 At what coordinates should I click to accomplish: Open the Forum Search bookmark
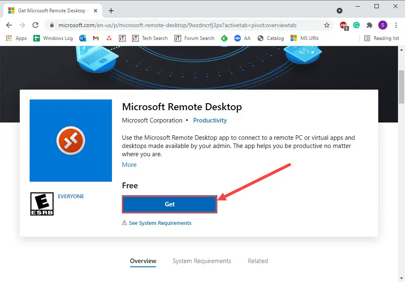point(195,38)
